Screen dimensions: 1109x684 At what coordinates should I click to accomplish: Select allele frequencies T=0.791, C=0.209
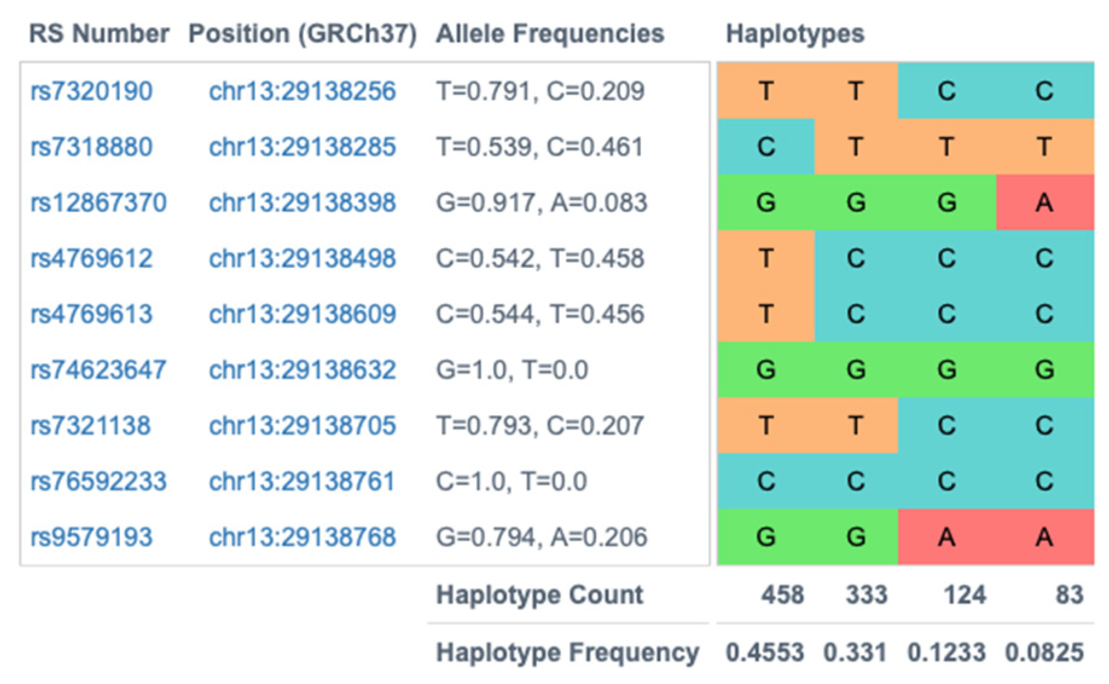(541, 91)
